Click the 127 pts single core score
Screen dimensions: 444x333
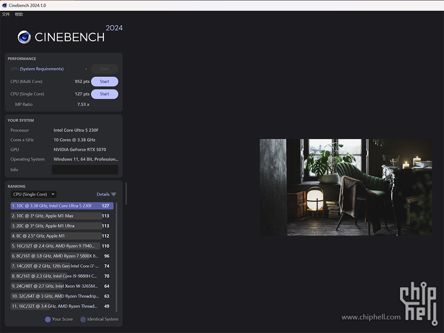[82, 94]
